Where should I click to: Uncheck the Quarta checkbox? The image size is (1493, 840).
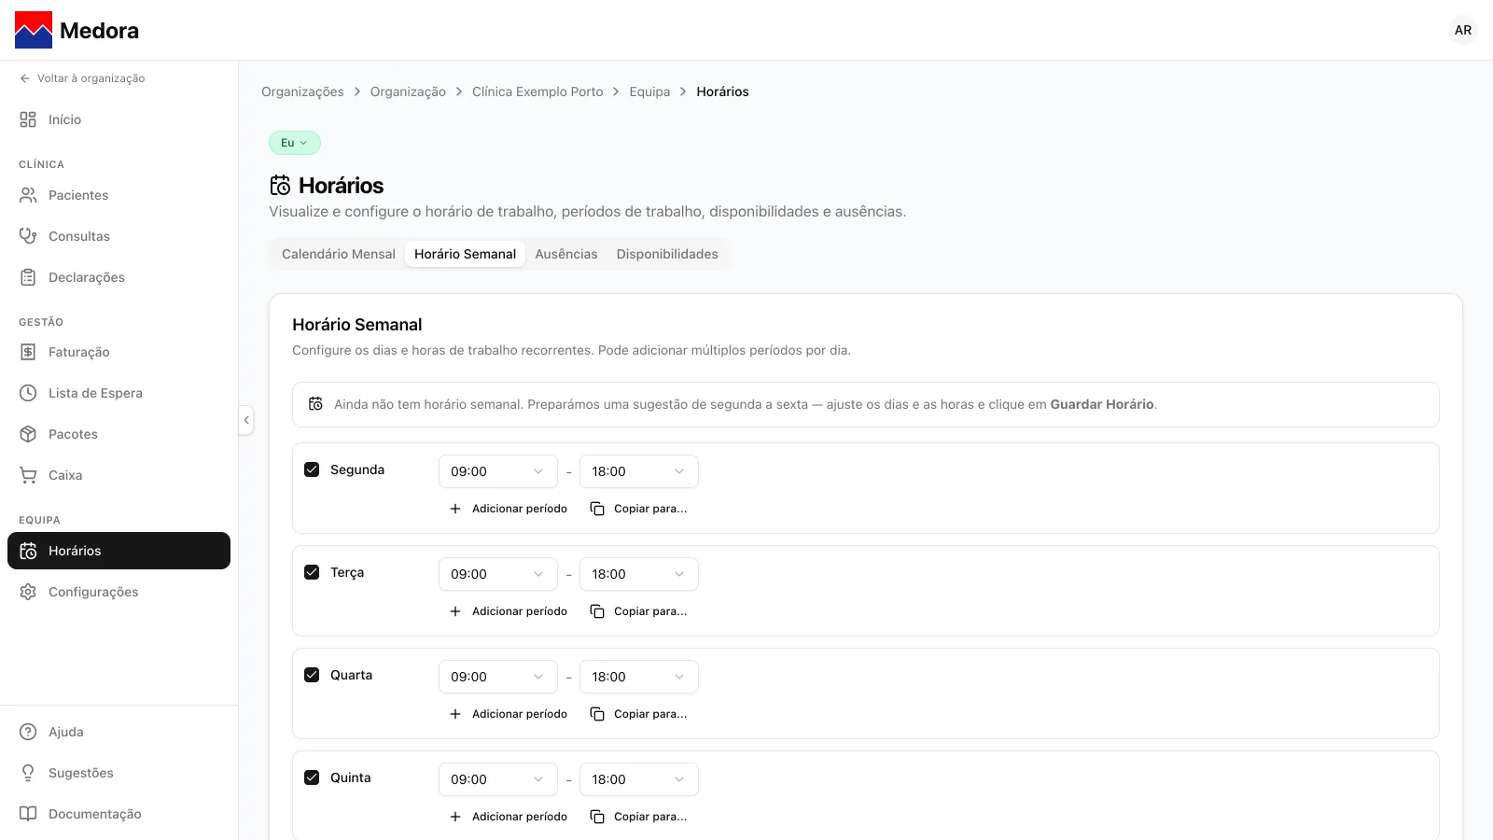312,675
